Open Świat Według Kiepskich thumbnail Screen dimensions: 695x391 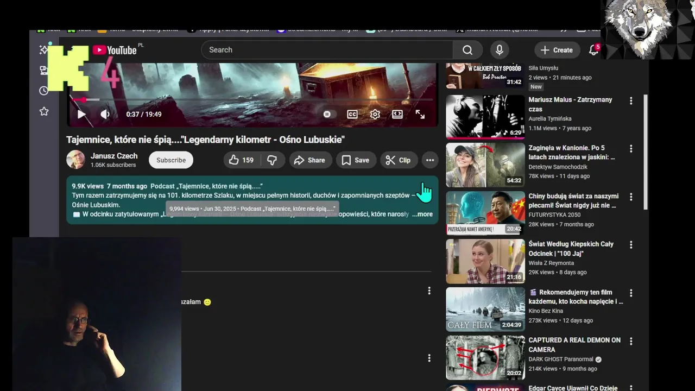click(x=485, y=261)
